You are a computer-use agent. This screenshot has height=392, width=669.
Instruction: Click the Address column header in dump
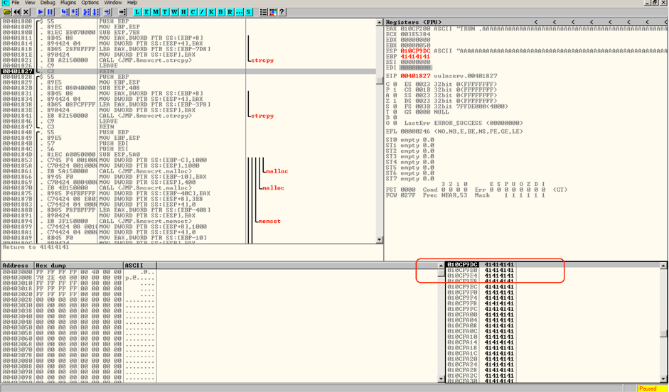(18, 266)
